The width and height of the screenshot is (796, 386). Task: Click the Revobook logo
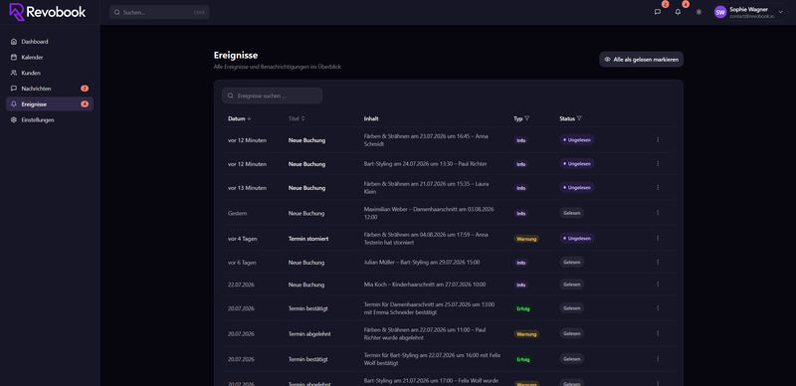(x=47, y=12)
